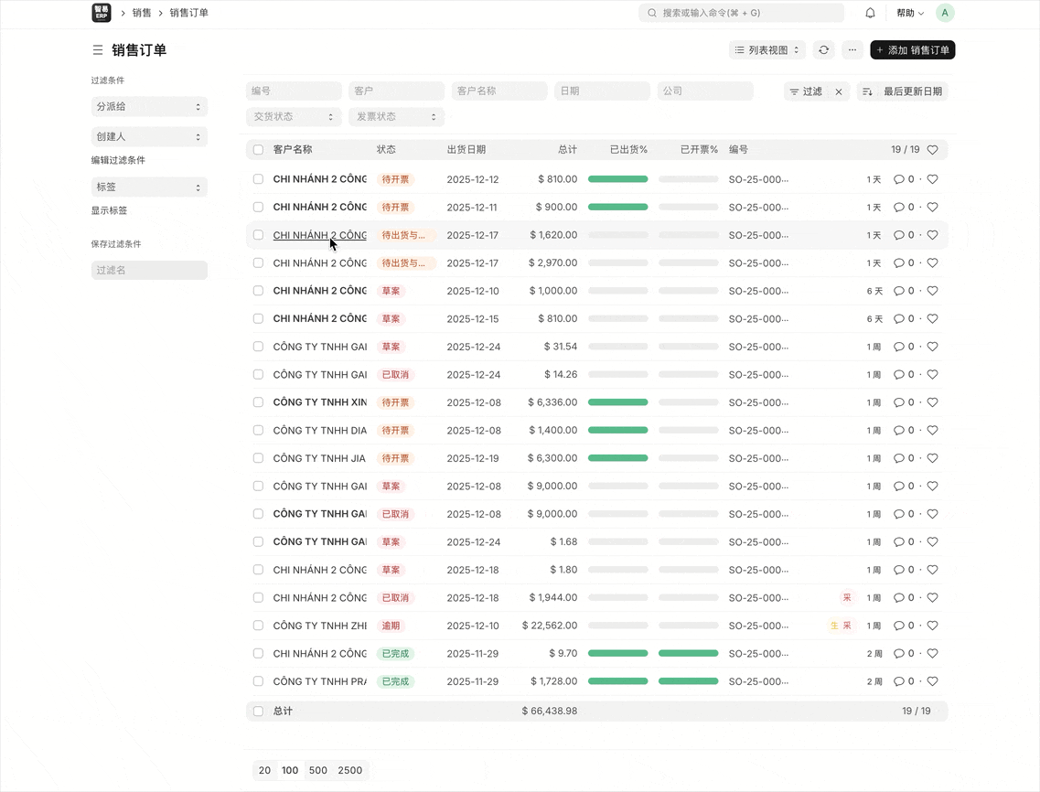Toggle sidebar with hamburger icon

click(x=97, y=50)
